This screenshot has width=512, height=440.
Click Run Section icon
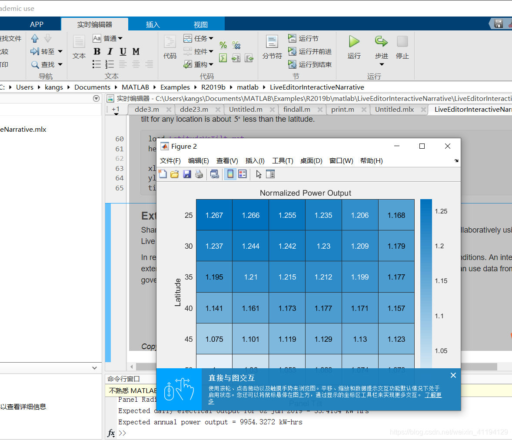292,38
